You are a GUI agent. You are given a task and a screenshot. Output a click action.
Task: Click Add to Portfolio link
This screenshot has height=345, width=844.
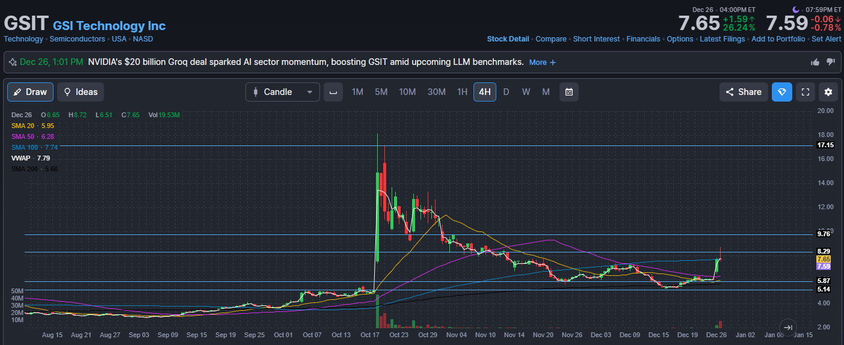(x=778, y=39)
